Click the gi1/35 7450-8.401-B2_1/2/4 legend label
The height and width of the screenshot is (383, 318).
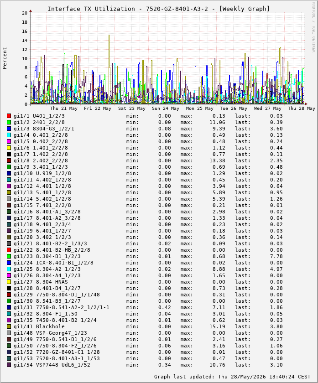[x=55, y=320]
